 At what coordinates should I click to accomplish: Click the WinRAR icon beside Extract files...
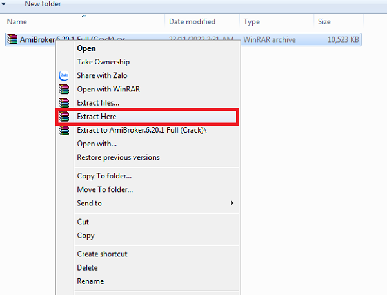[x=64, y=103]
